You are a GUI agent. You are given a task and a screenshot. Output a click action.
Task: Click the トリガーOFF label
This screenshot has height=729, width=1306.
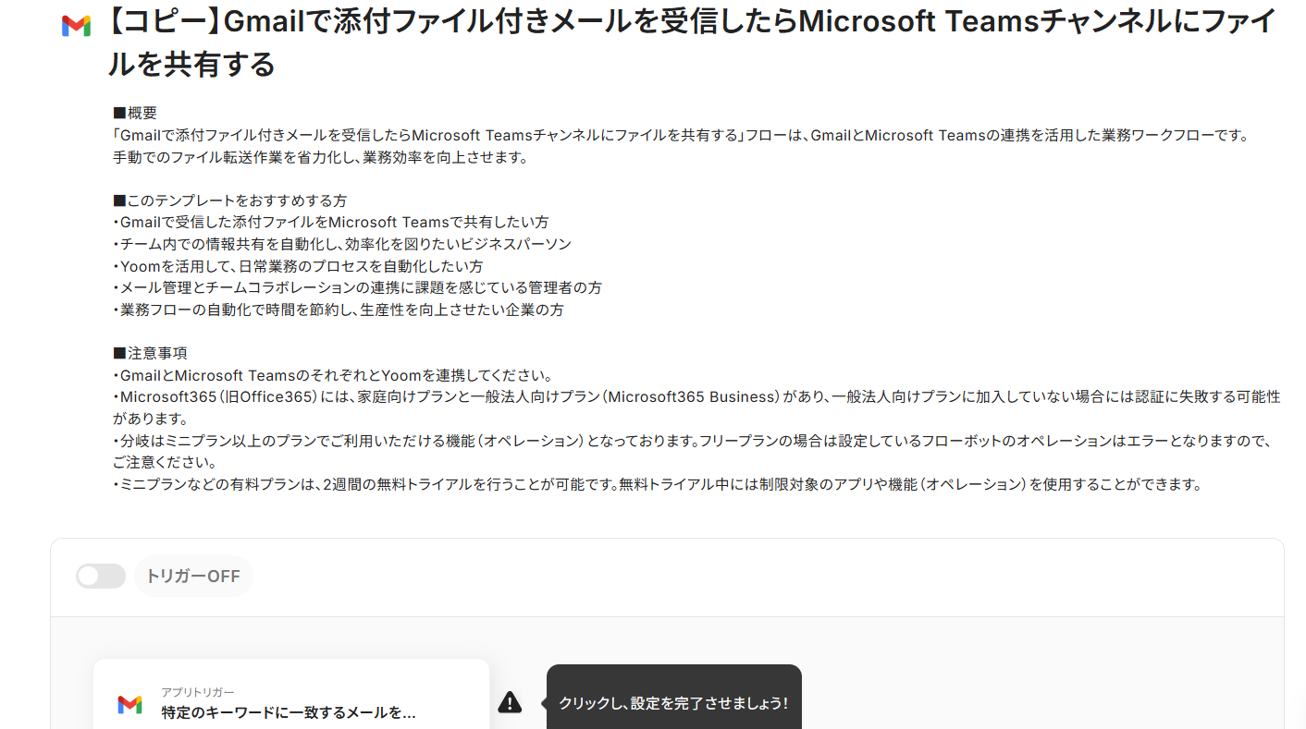pos(193,577)
